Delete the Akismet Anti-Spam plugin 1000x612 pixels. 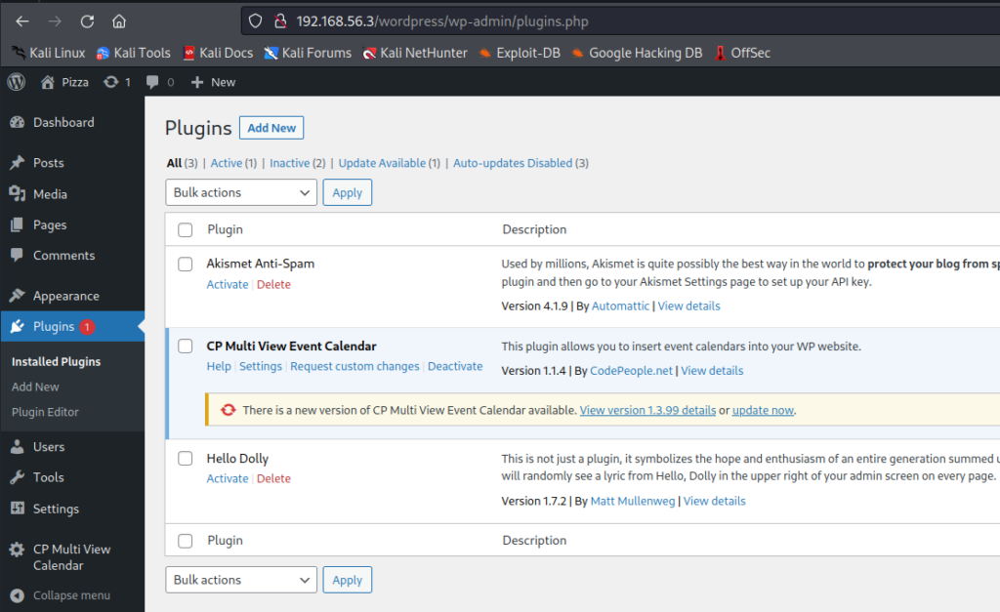pyautogui.click(x=273, y=284)
